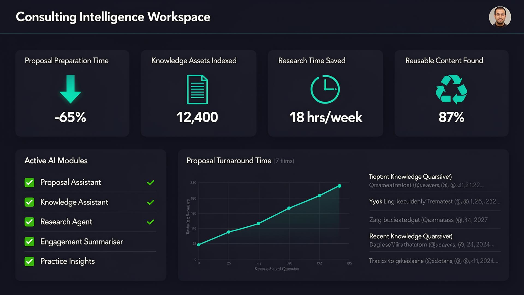Toggle the Practice Insights checkbox
This screenshot has width=524, height=295.
point(29,261)
